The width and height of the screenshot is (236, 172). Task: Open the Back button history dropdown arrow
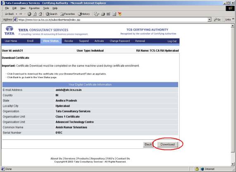(x=16, y=14)
